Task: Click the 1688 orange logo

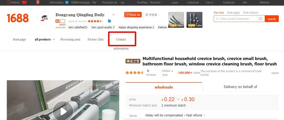Action: point(18,18)
